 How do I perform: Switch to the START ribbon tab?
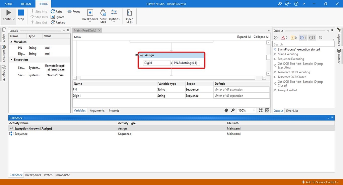point(9,4)
